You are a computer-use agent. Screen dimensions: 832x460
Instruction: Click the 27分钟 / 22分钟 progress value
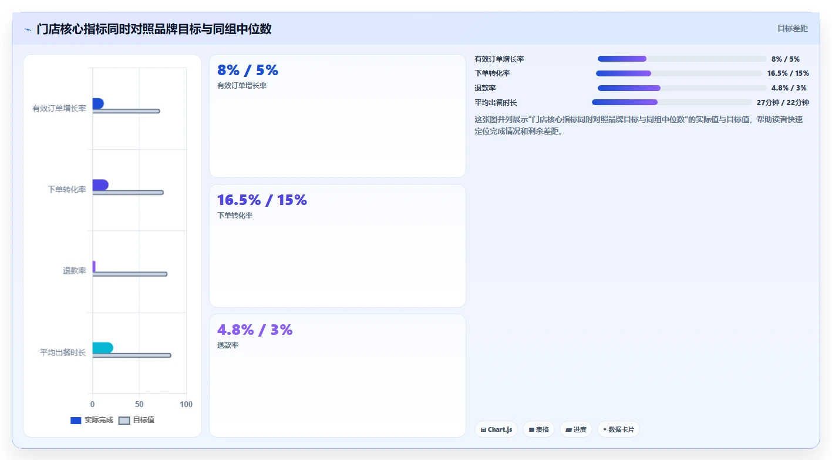click(783, 103)
